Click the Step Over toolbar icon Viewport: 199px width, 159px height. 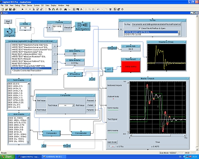37,10
